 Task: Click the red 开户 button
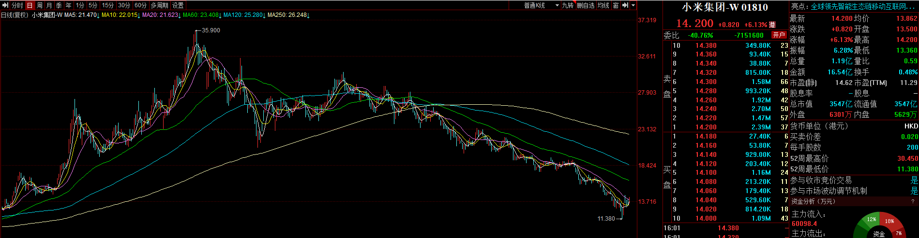pos(779,35)
